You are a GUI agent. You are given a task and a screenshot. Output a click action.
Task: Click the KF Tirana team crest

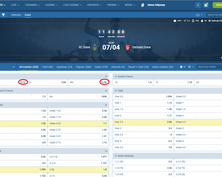[x=95, y=47]
